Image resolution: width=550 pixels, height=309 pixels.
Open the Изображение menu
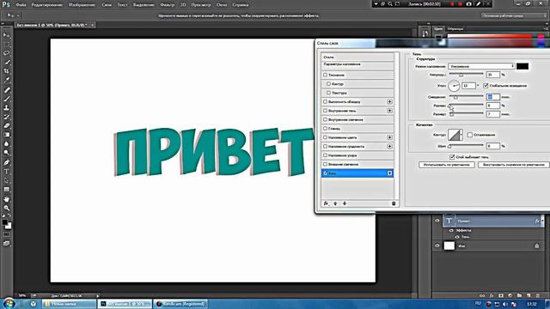(82, 5)
